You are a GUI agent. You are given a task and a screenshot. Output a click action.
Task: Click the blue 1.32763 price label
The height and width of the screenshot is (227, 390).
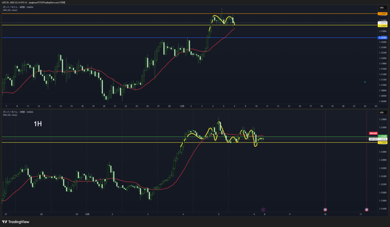tap(382, 38)
